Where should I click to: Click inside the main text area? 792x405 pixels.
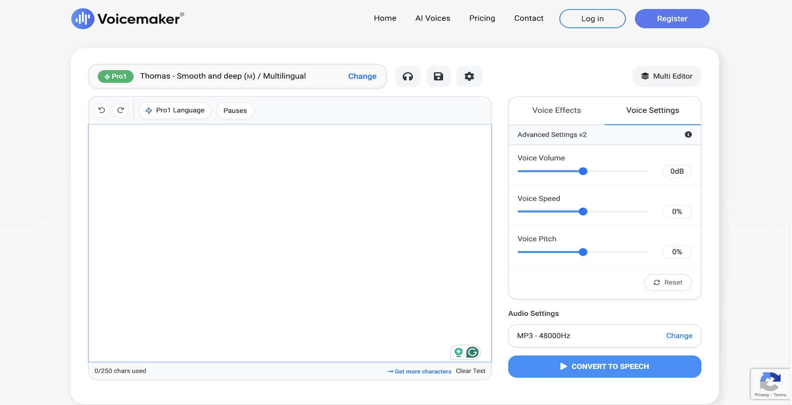[x=290, y=243]
